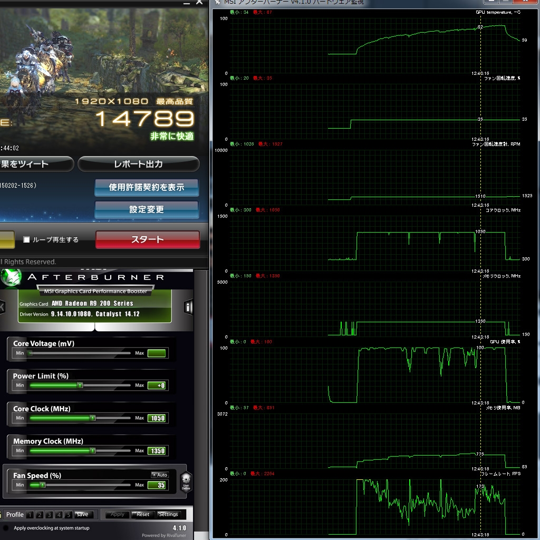Viewport: 540px width, 540px height.
Task: Click the Fan Speed slider handle
Action: pos(42,485)
